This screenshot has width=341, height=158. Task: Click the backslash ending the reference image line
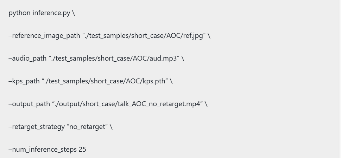click(x=209, y=36)
